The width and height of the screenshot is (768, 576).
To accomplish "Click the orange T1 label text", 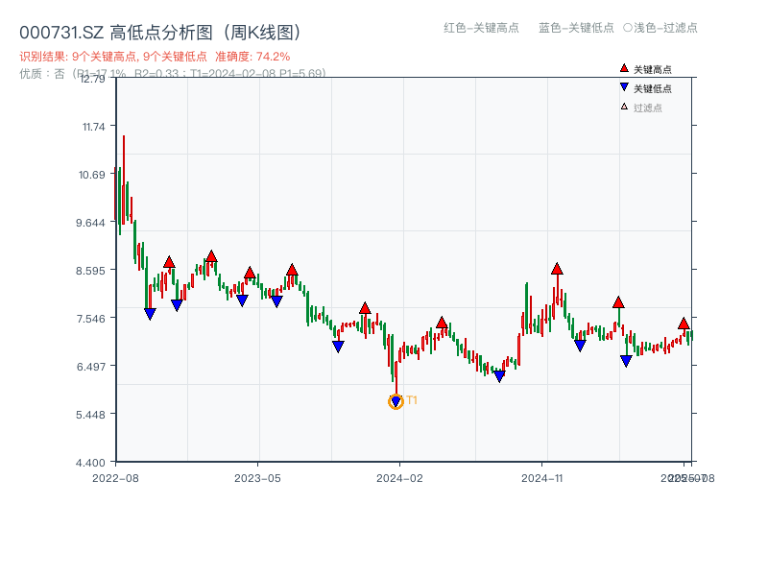I will [x=412, y=400].
